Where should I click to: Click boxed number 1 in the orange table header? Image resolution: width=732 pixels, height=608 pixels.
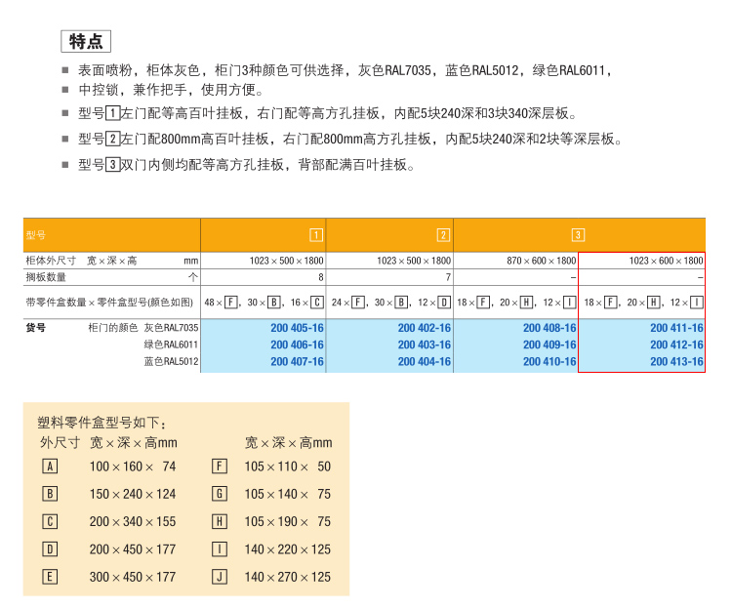(x=316, y=235)
